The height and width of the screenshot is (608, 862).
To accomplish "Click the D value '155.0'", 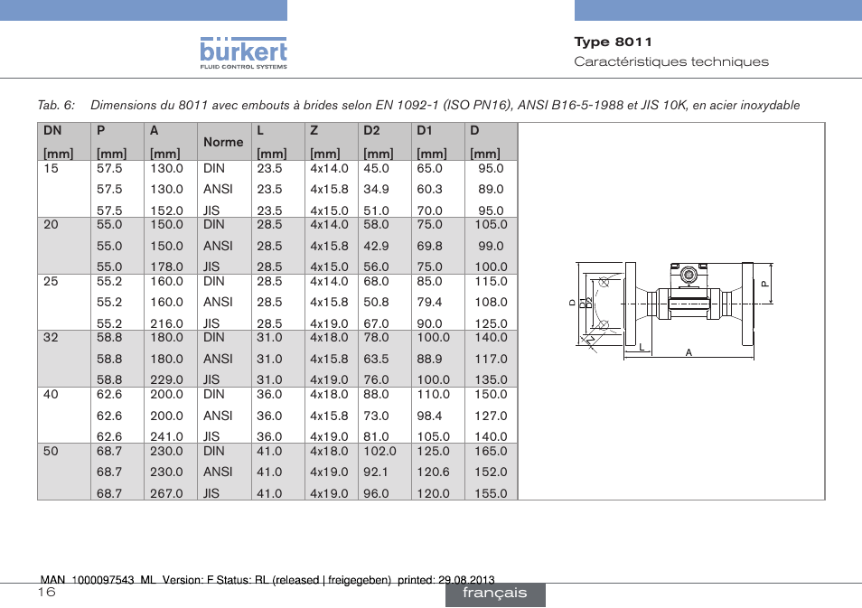I will tap(491, 493).
